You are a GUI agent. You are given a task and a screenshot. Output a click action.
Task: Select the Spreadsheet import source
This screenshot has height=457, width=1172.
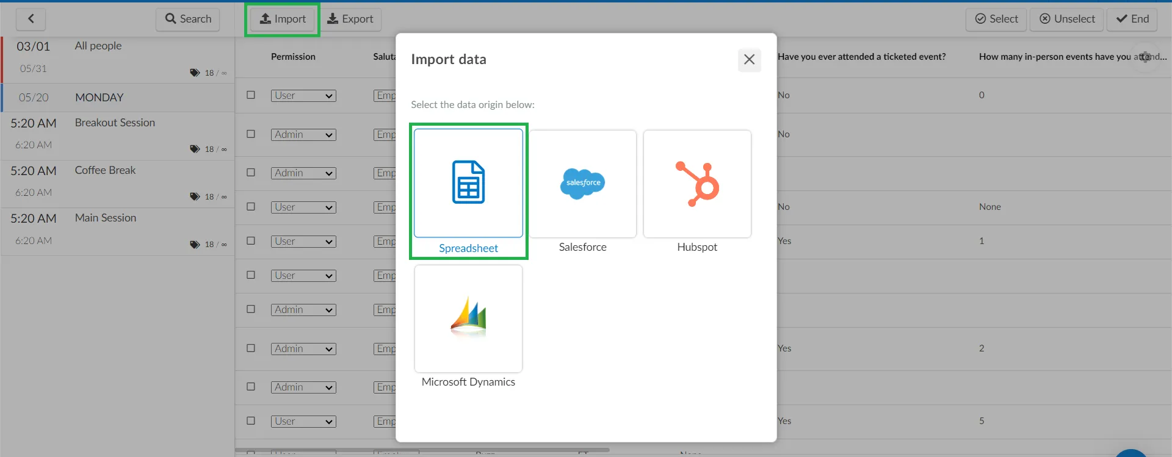point(468,183)
